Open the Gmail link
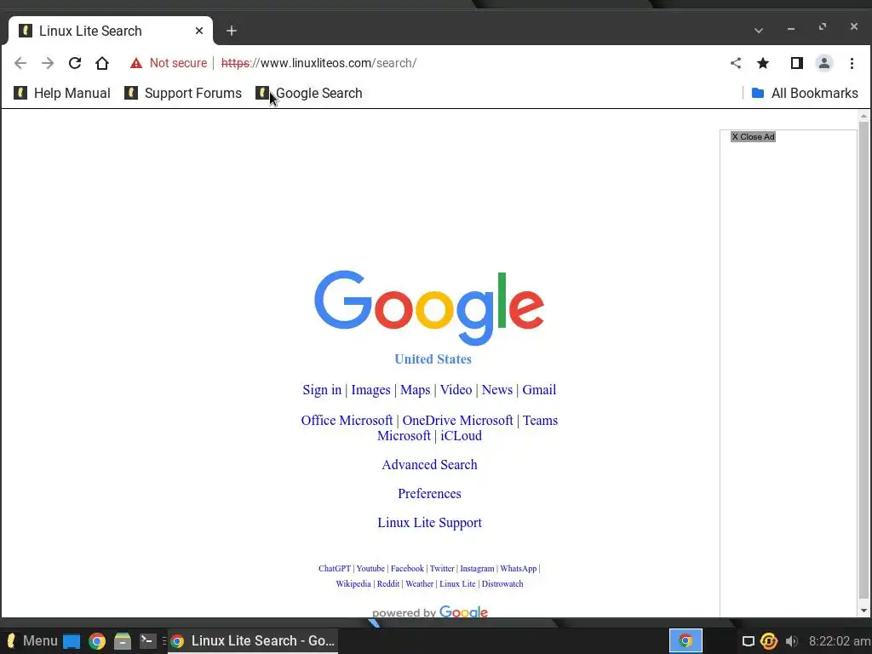The height and width of the screenshot is (654, 872). click(x=539, y=390)
